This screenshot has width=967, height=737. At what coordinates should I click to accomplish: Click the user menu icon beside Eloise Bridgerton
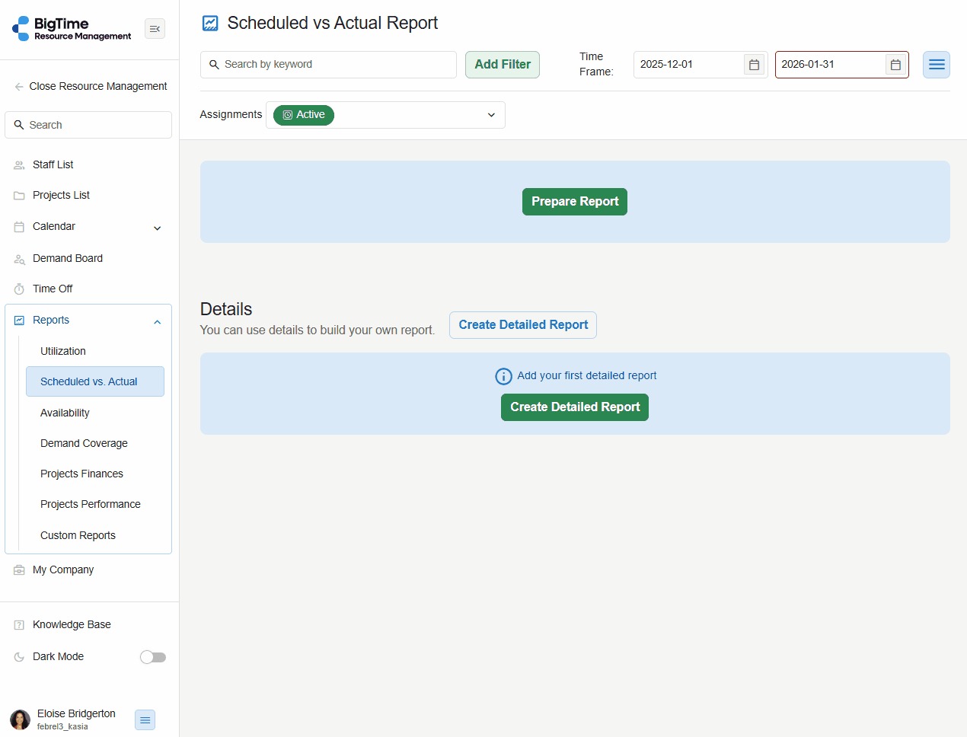click(x=145, y=719)
